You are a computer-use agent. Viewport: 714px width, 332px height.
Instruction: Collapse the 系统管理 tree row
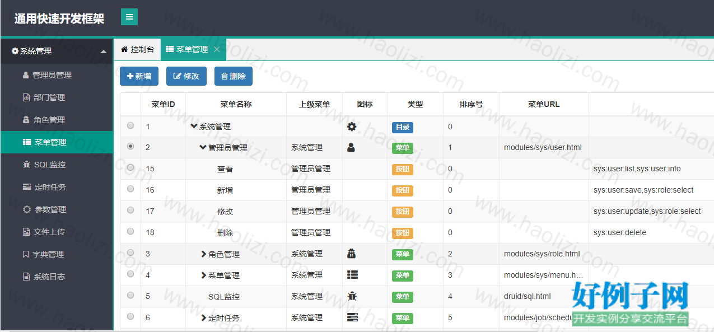[194, 127]
